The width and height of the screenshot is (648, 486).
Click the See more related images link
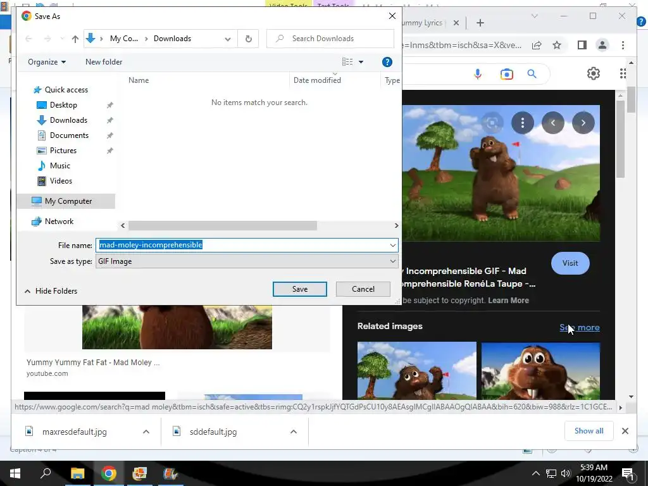pyautogui.click(x=580, y=327)
